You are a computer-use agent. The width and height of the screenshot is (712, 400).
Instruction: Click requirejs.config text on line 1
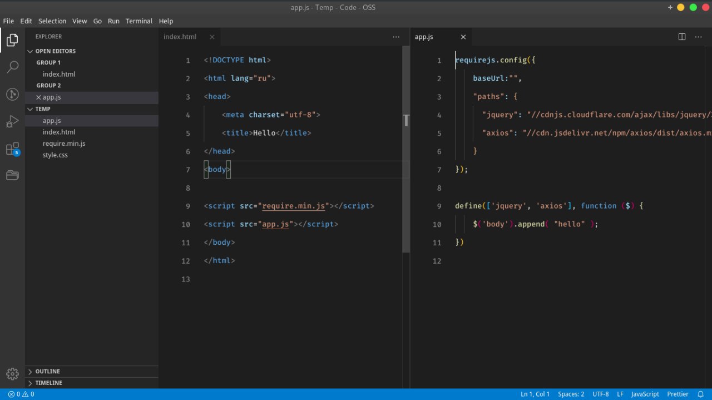[x=491, y=60]
